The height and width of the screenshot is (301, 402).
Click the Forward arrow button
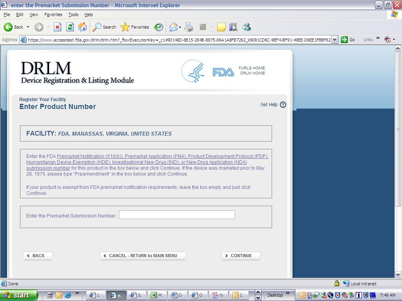(39, 27)
